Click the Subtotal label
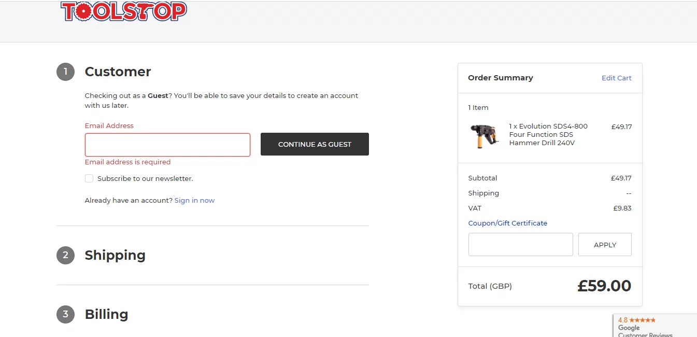This screenshot has height=337, width=697. click(x=482, y=178)
